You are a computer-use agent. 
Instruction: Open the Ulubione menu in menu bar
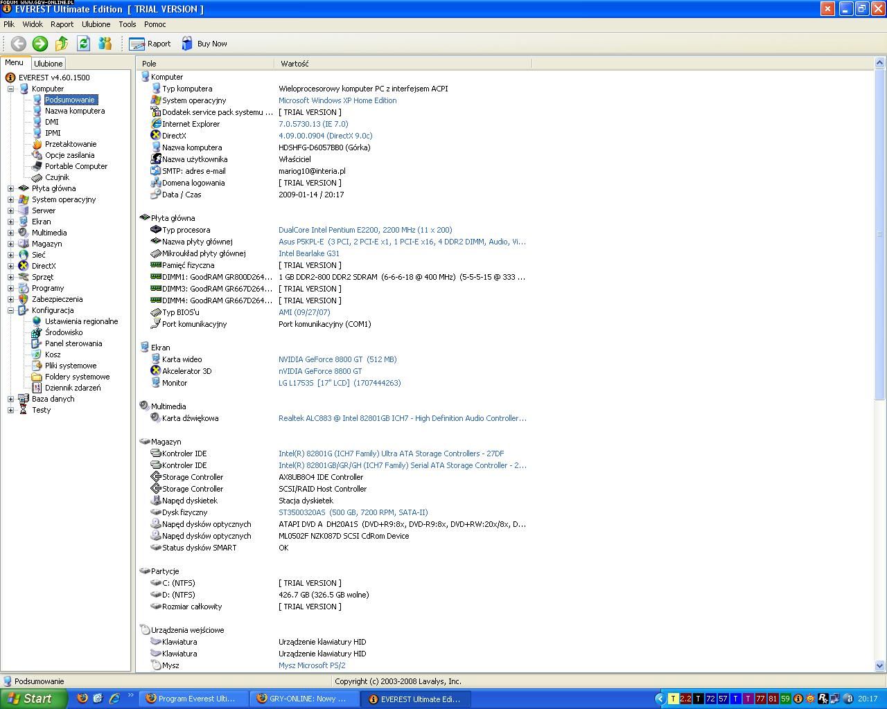(x=96, y=24)
